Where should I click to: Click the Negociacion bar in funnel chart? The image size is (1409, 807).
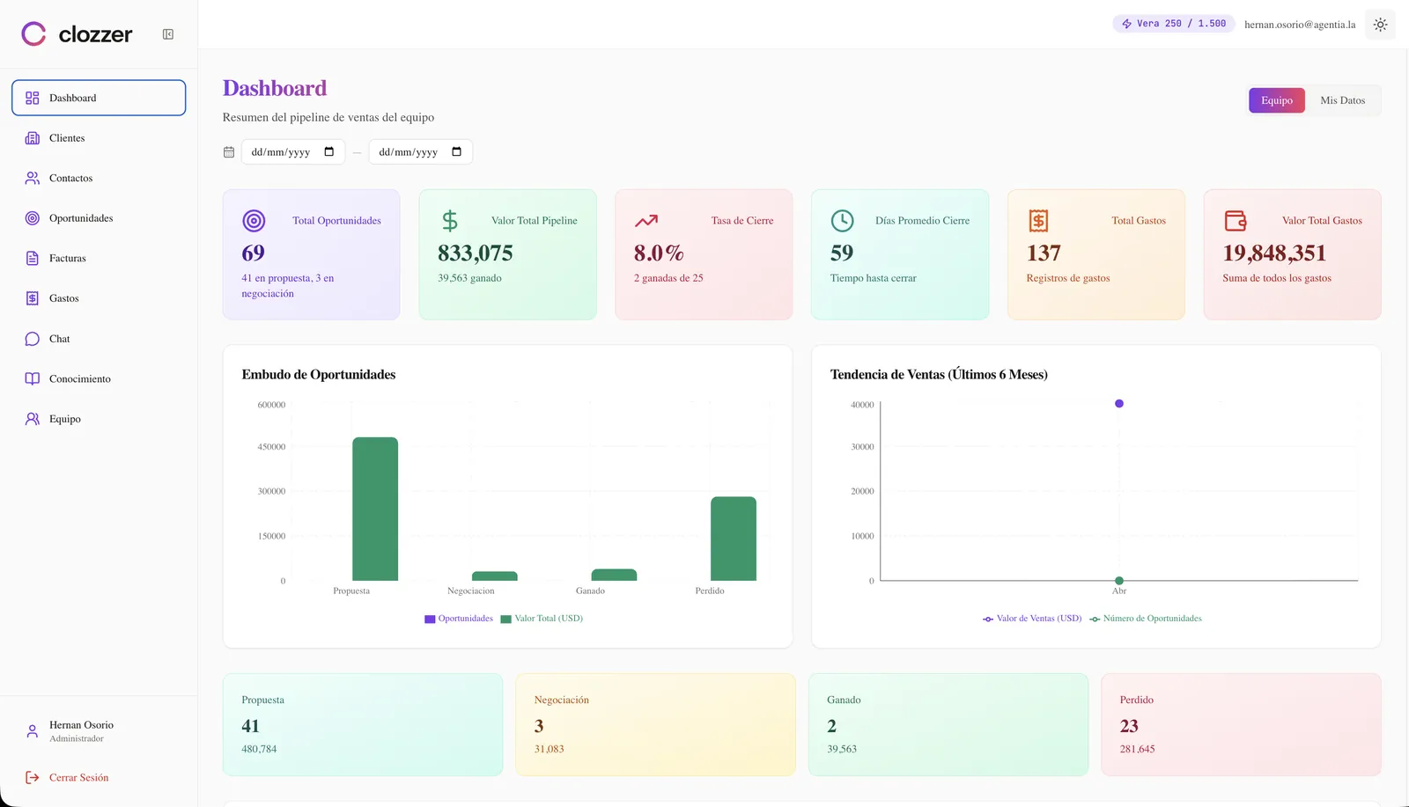[495, 576]
